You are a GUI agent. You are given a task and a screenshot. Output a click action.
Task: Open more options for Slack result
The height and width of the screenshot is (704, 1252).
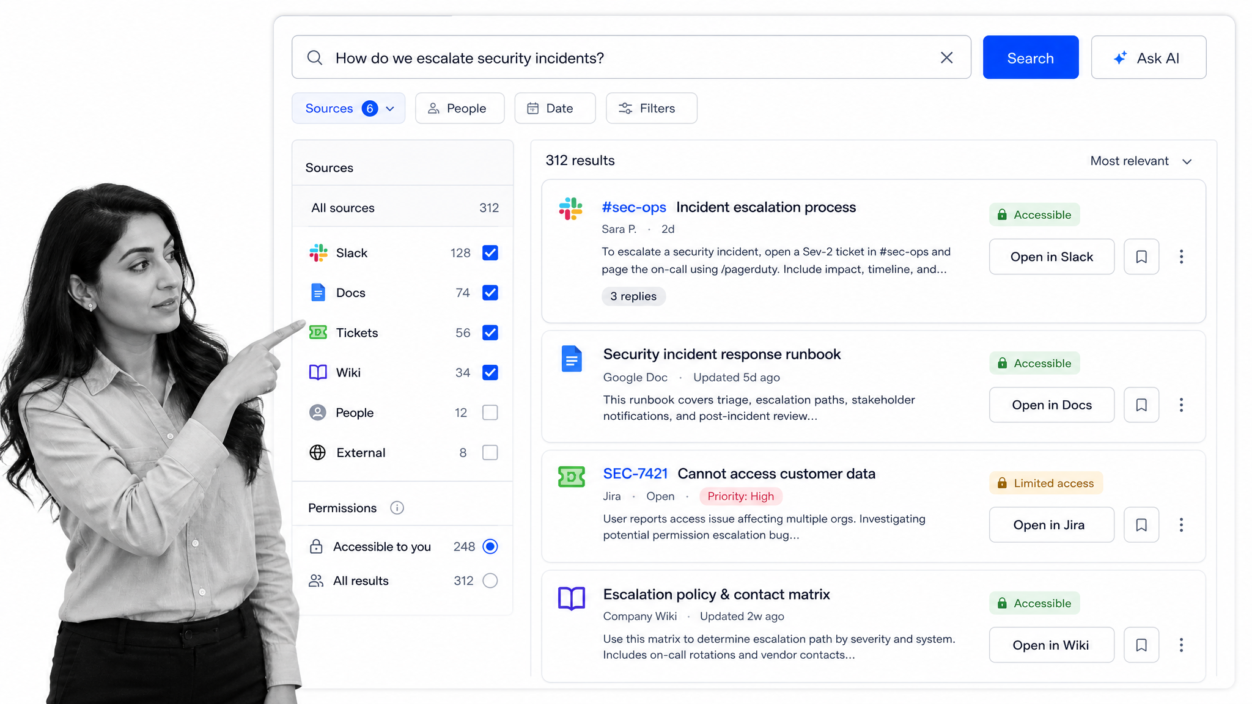(x=1181, y=257)
